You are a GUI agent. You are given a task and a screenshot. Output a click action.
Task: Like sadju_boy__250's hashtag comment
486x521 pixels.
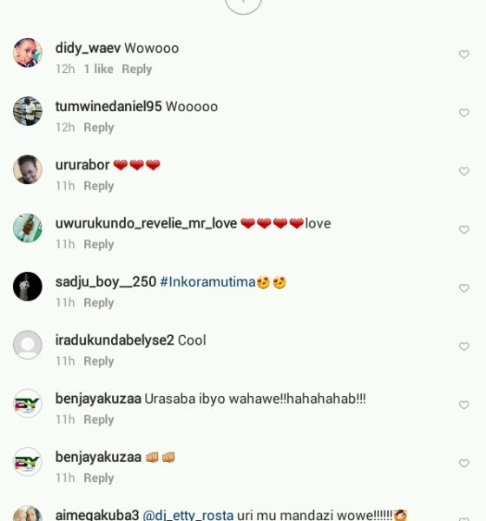pyautogui.click(x=463, y=287)
